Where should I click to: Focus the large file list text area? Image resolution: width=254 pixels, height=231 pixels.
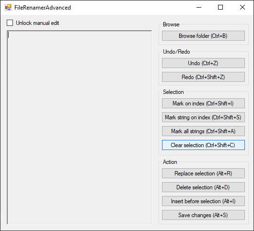(x=80, y=127)
